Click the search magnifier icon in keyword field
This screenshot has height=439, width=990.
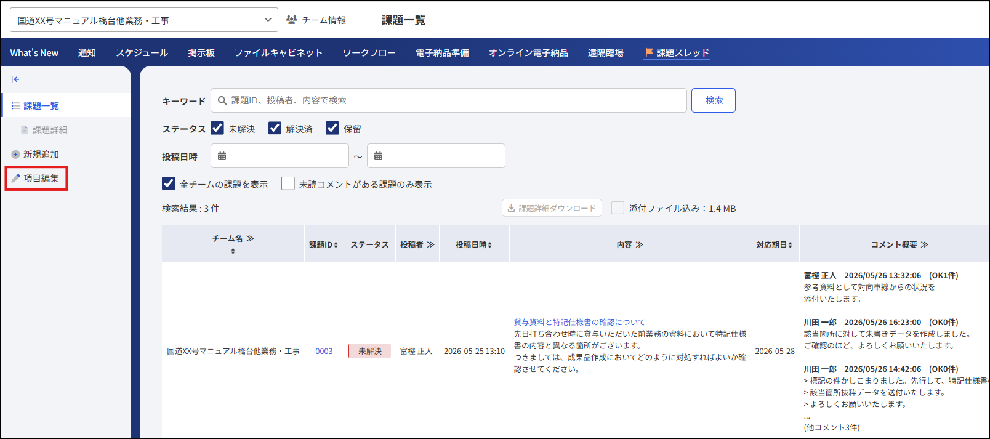[222, 100]
